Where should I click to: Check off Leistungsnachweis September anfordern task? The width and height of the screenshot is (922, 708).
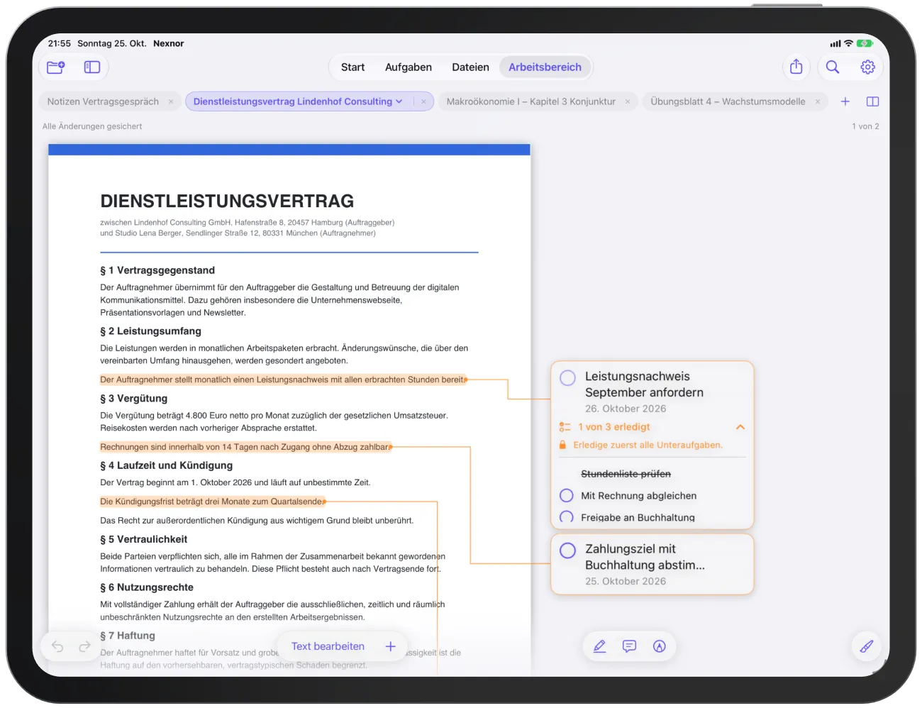(x=568, y=377)
